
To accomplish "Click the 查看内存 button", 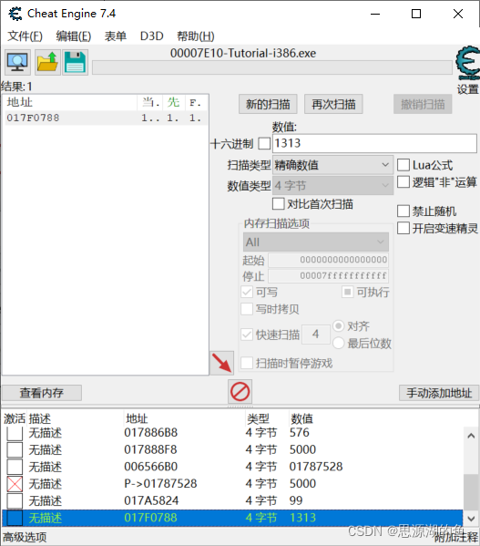I will pyautogui.click(x=42, y=393).
